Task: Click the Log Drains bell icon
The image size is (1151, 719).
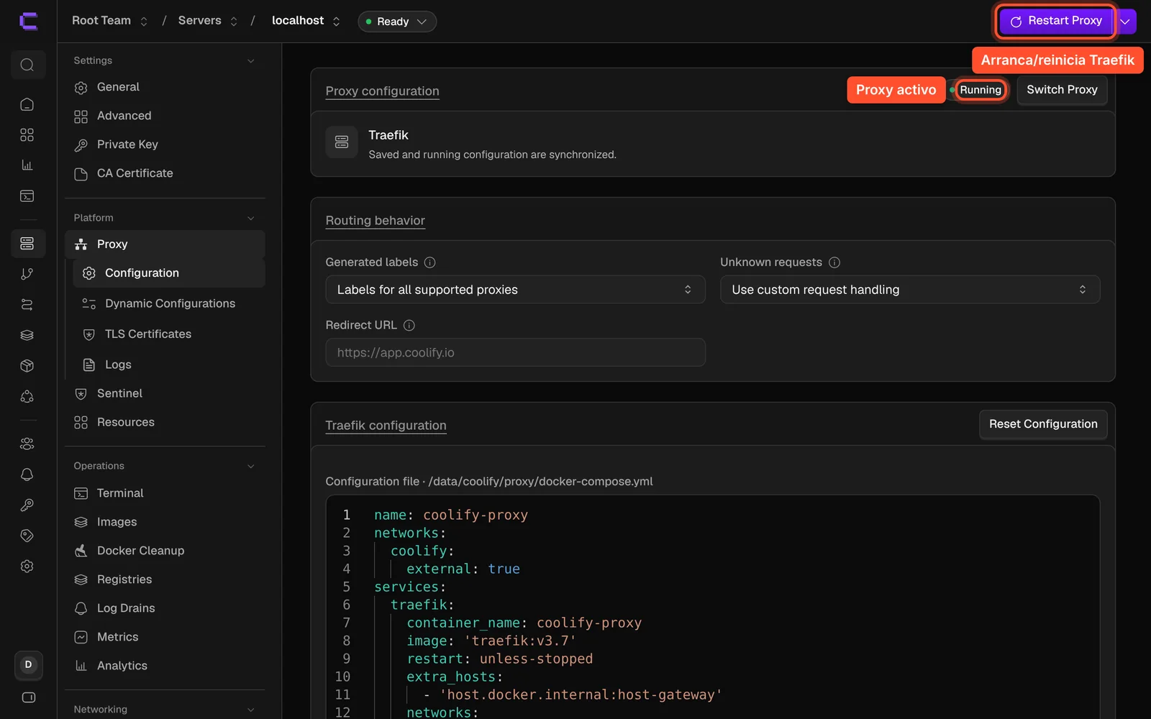Action: pos(81,608)
